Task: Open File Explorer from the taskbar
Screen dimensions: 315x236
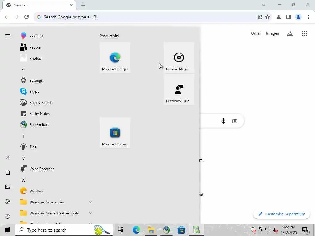Action: point(151,230)
